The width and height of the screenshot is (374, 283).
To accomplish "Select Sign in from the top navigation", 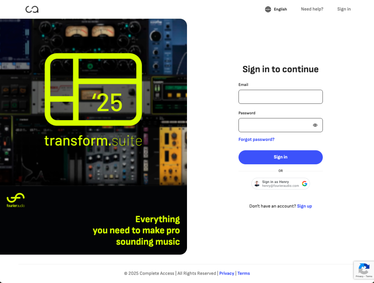I will click(x=344, y=9).
